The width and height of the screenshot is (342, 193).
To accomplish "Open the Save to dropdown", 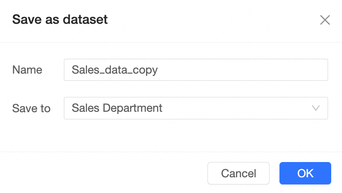I will tap(196, 108).
